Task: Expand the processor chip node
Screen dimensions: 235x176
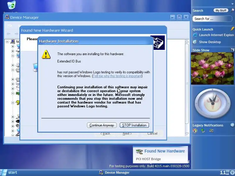Action: click(x=13, y=121)
